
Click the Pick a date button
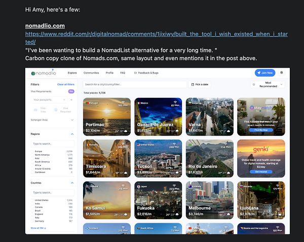point(200,84)
